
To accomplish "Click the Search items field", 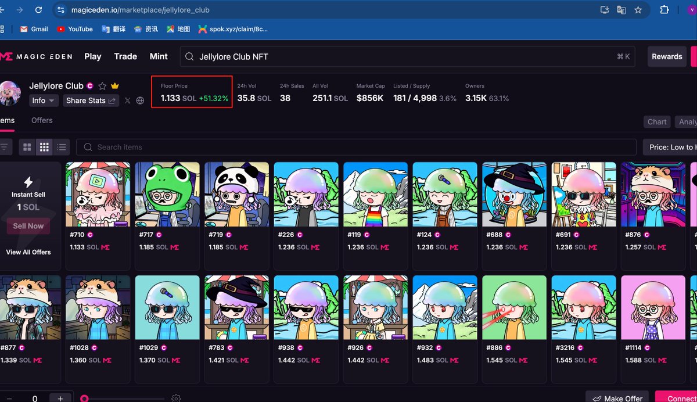I will point(356,148).
